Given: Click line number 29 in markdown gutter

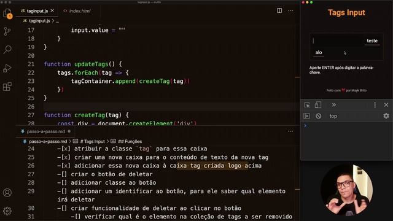Looking at the screenshot, I should [x=31, y=191].
